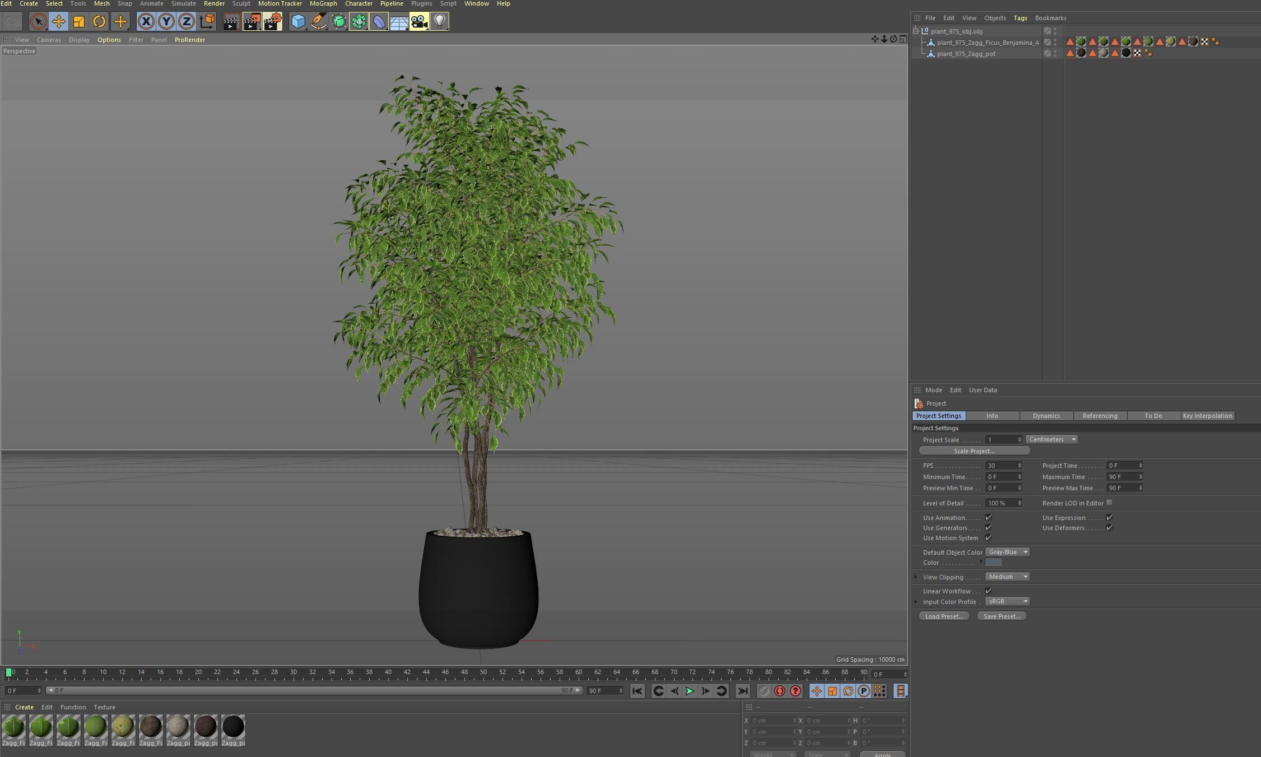Open the Centimeters unit dropdown

pyautogui.click(x=1051, y=439)
